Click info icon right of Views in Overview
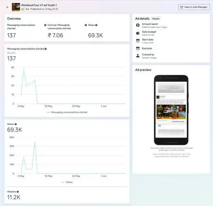The width and height of the screenshot is (213, 206). [96, 25]
